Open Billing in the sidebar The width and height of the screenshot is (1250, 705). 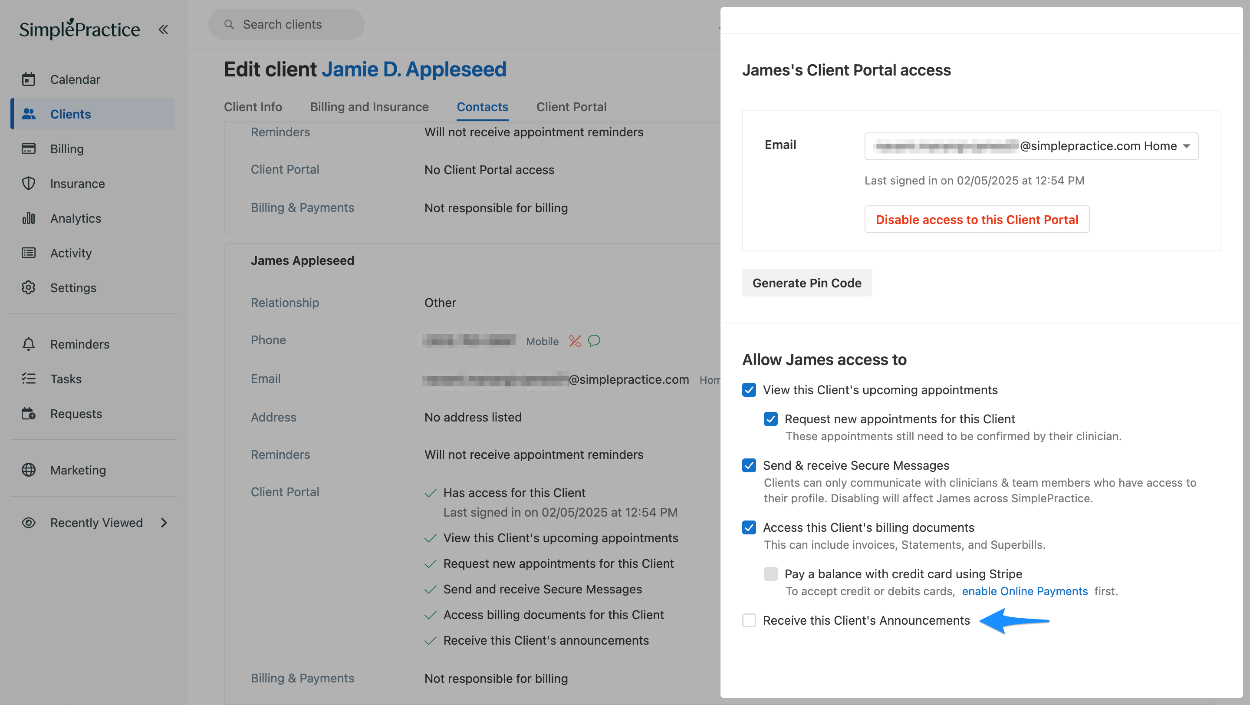93,148
